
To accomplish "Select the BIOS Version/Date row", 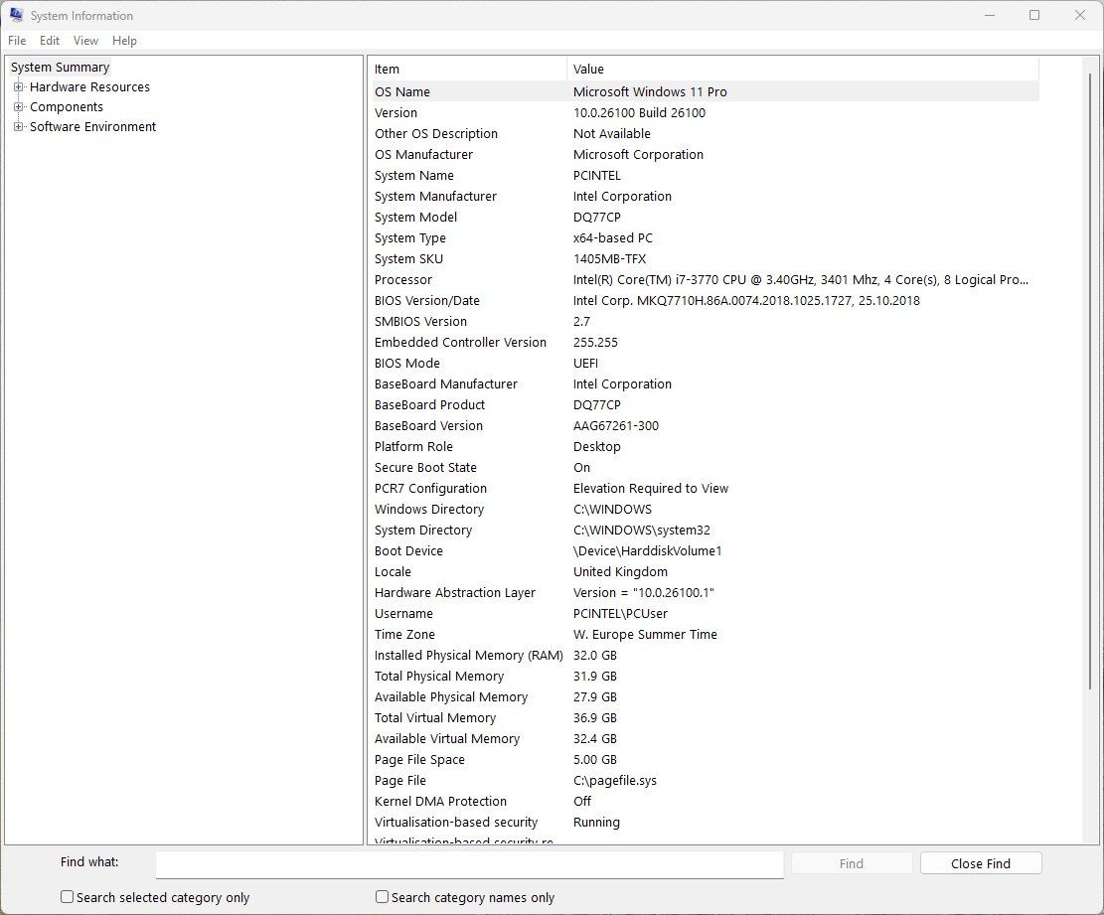I will pos(706,301).
